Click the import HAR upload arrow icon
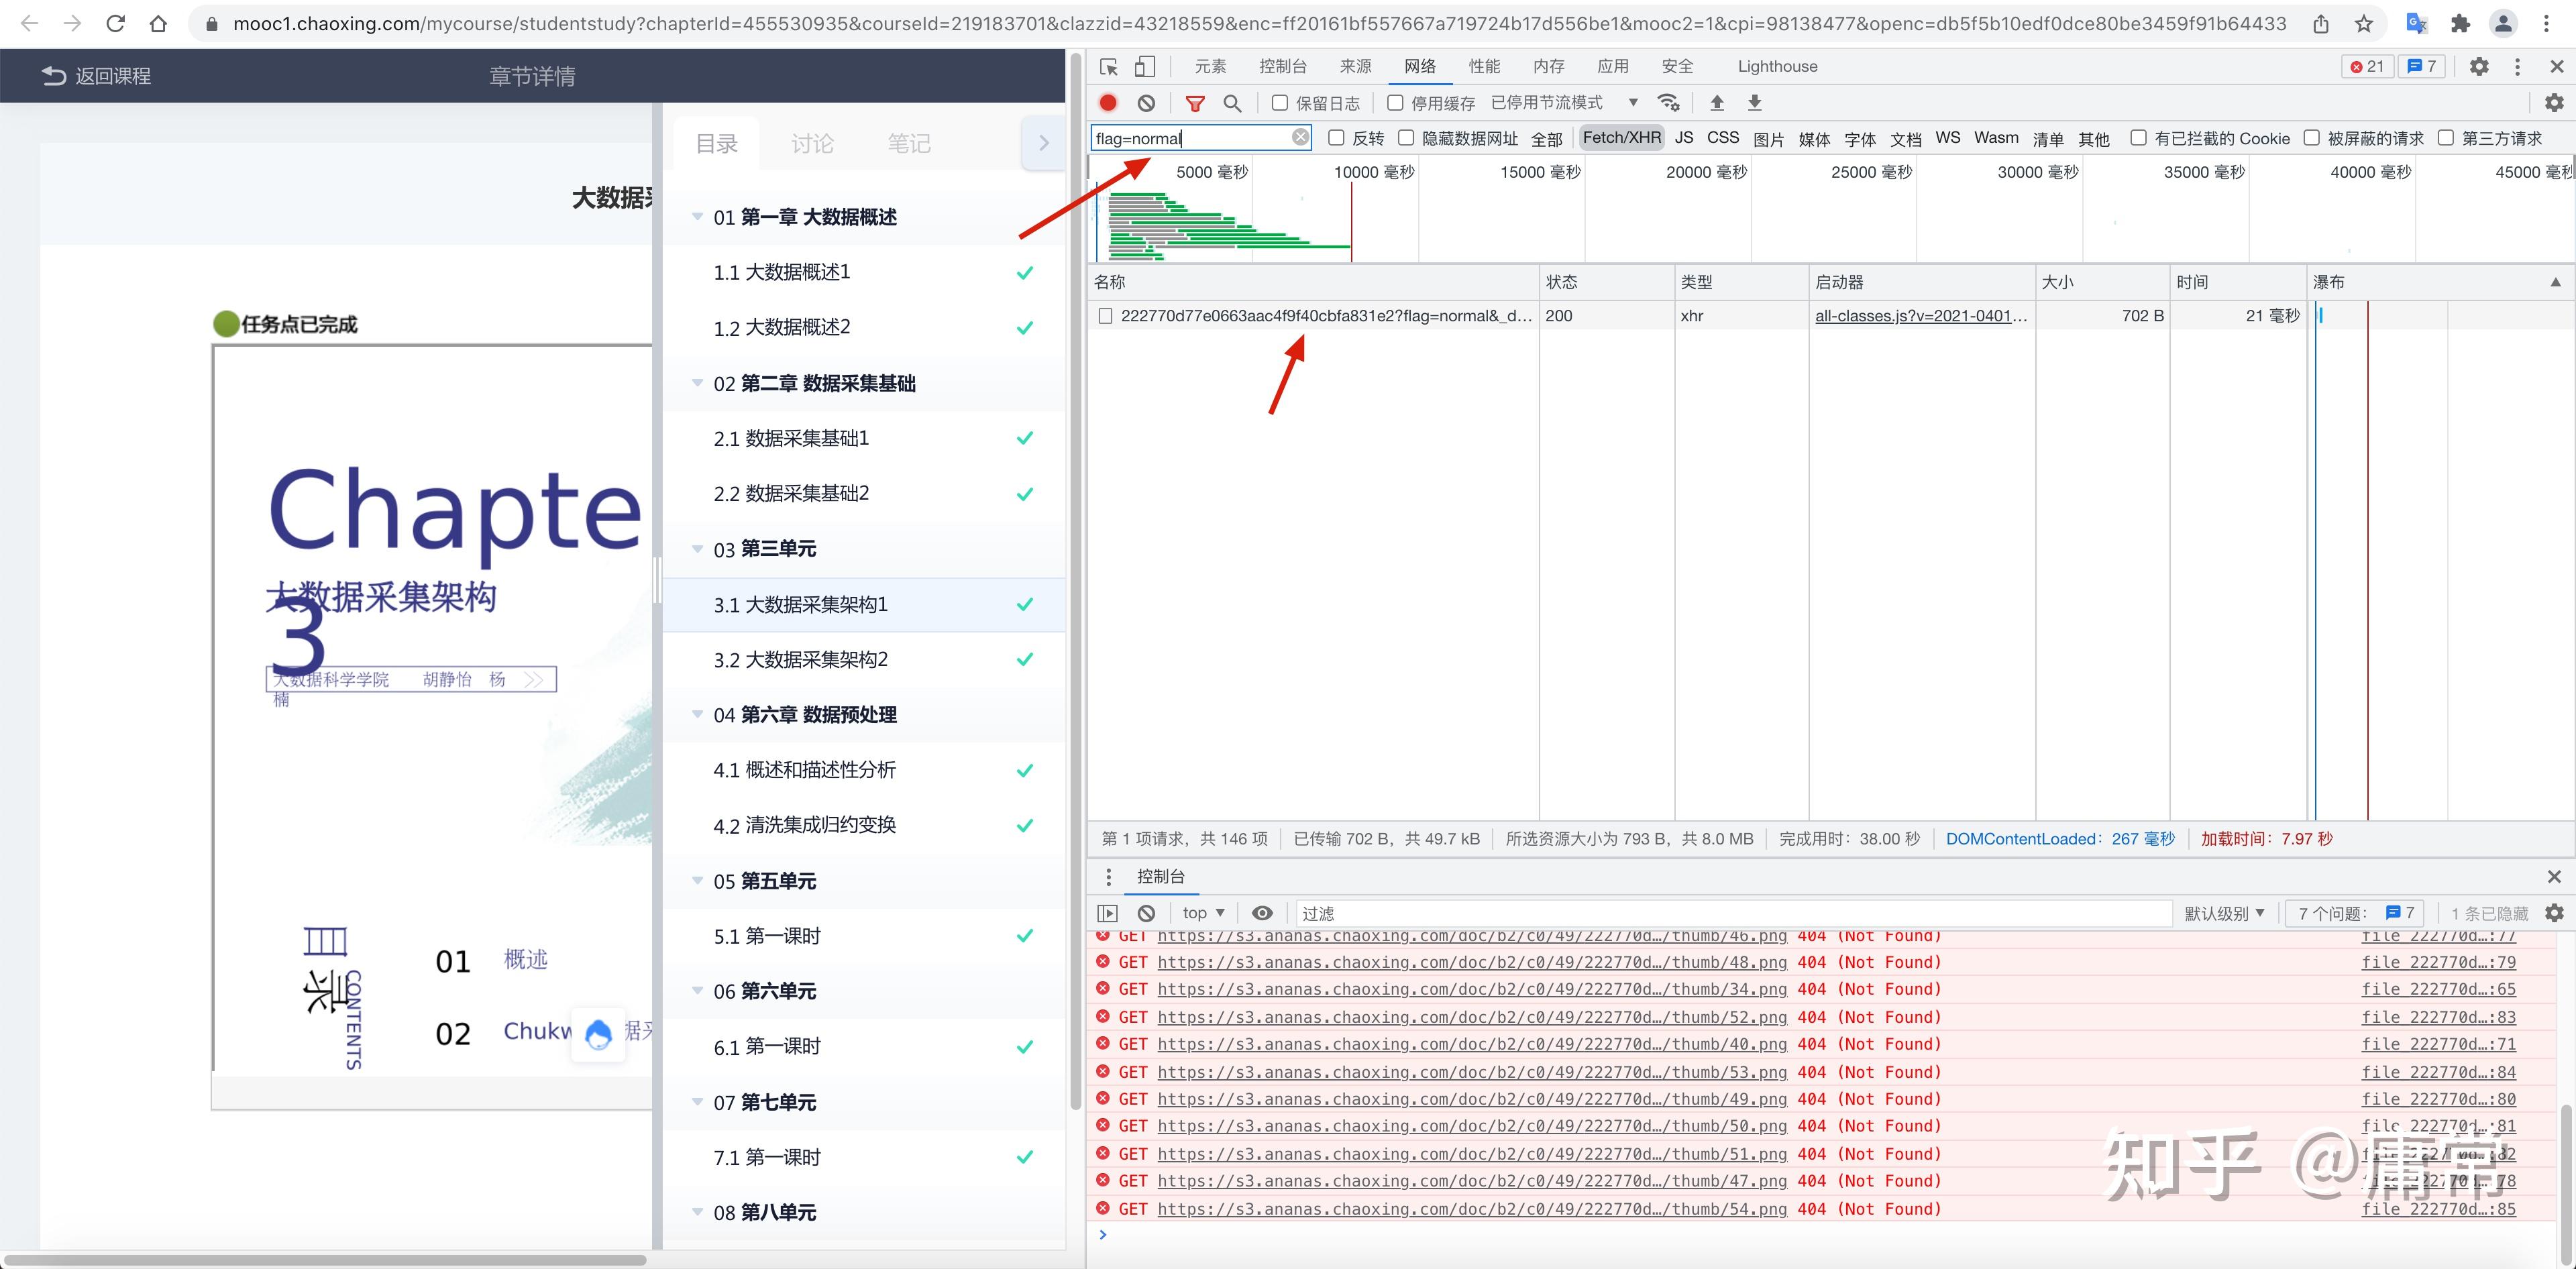2576x1269 pixels. 1717,103
